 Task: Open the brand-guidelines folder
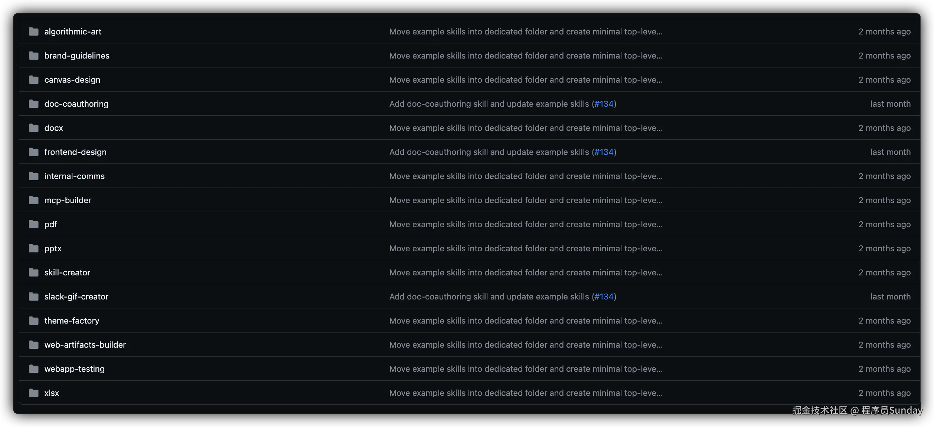click(77, 56)
